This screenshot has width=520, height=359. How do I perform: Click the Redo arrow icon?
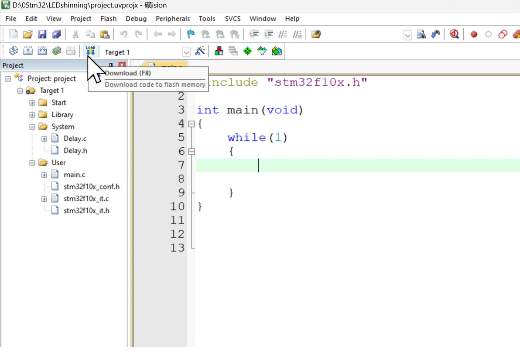tap(139, 34)
